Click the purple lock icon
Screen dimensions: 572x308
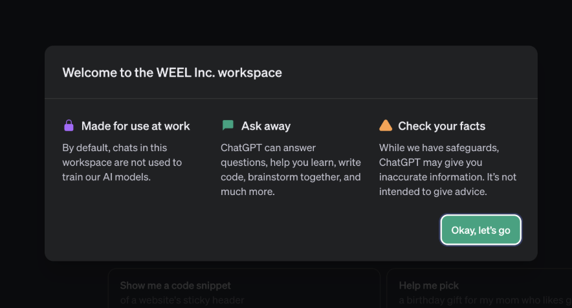[x=69, y=126]
